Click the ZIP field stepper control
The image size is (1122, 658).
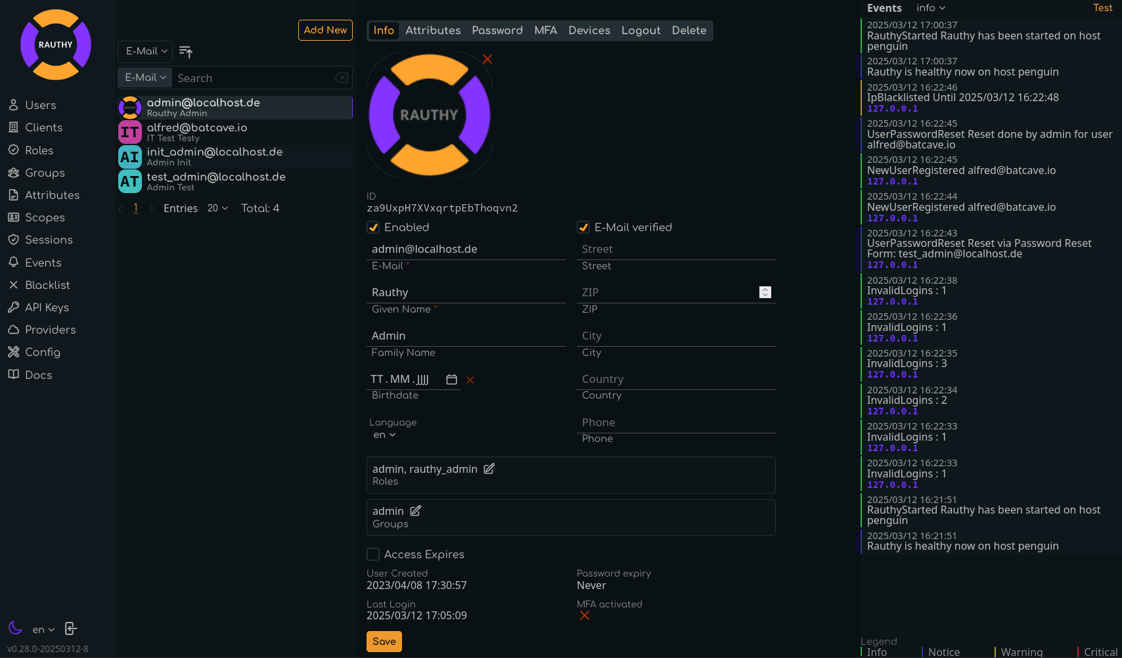(x=765, y=292)
